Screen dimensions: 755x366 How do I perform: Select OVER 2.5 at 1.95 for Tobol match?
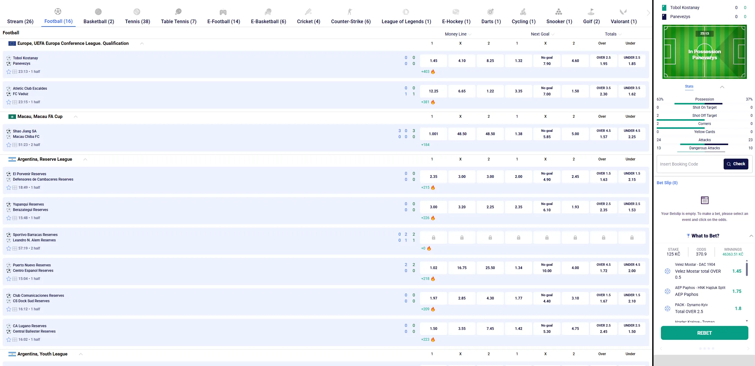[604, 61]
